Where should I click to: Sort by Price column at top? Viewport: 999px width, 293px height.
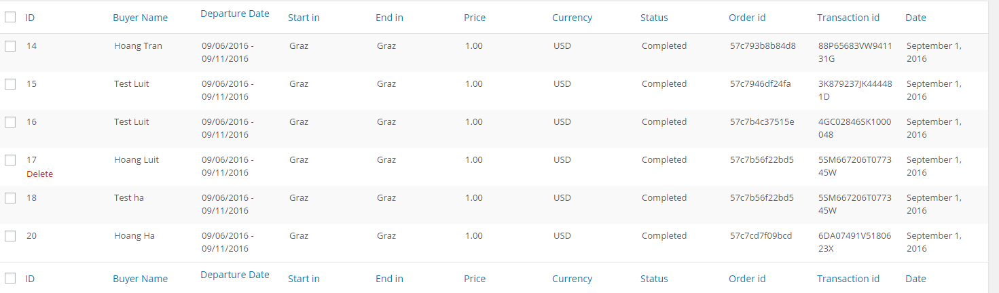475,18
